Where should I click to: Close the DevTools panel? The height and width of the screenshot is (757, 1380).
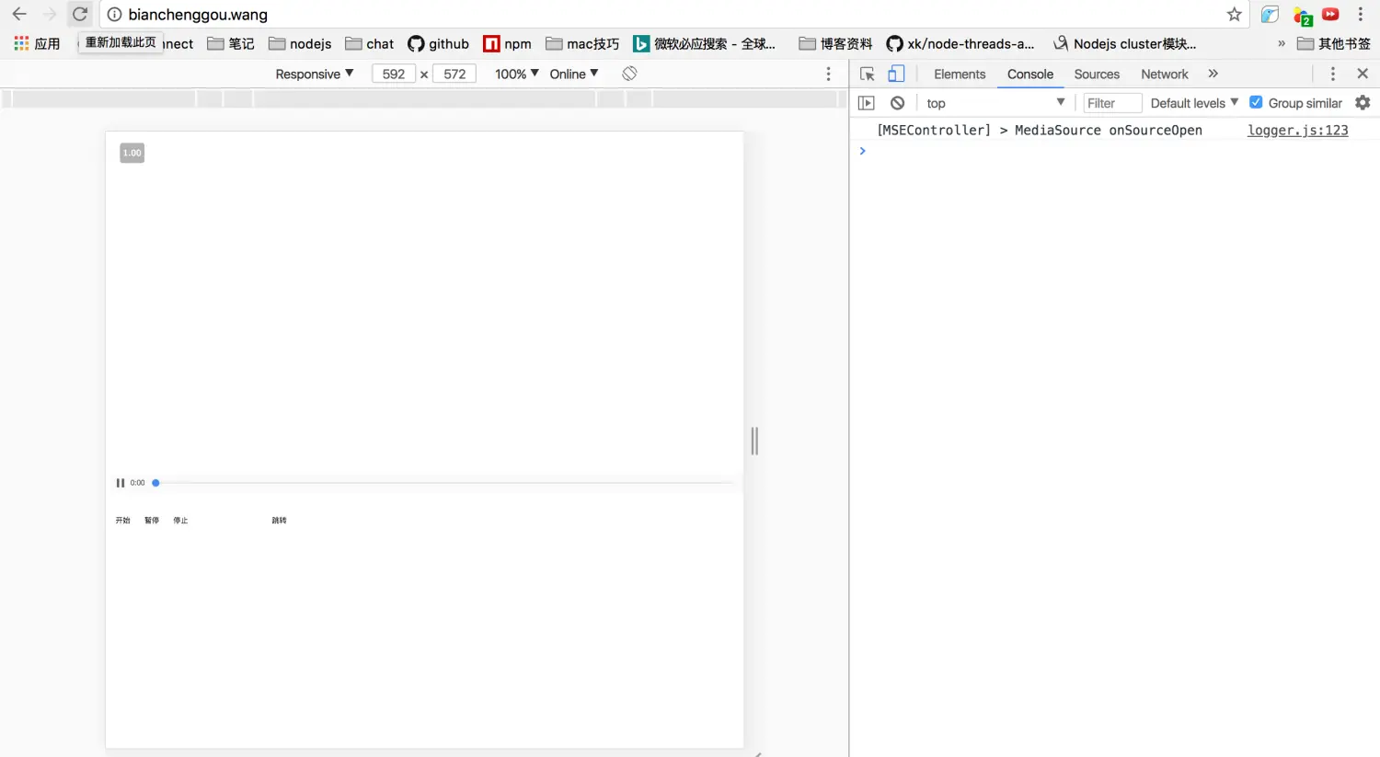coord(1363,74)
